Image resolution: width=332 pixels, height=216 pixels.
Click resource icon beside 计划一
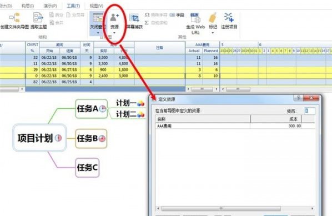coord(141,103)
